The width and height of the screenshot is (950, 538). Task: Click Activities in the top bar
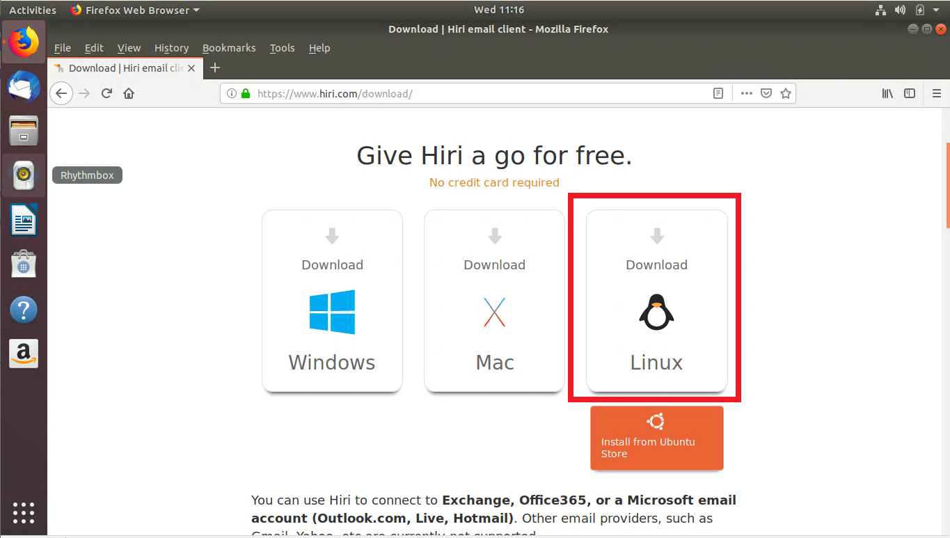(x=33, y=10)
